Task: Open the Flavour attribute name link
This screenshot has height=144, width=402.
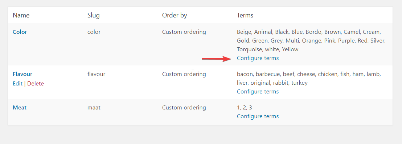Action: (x=22, y=74)
